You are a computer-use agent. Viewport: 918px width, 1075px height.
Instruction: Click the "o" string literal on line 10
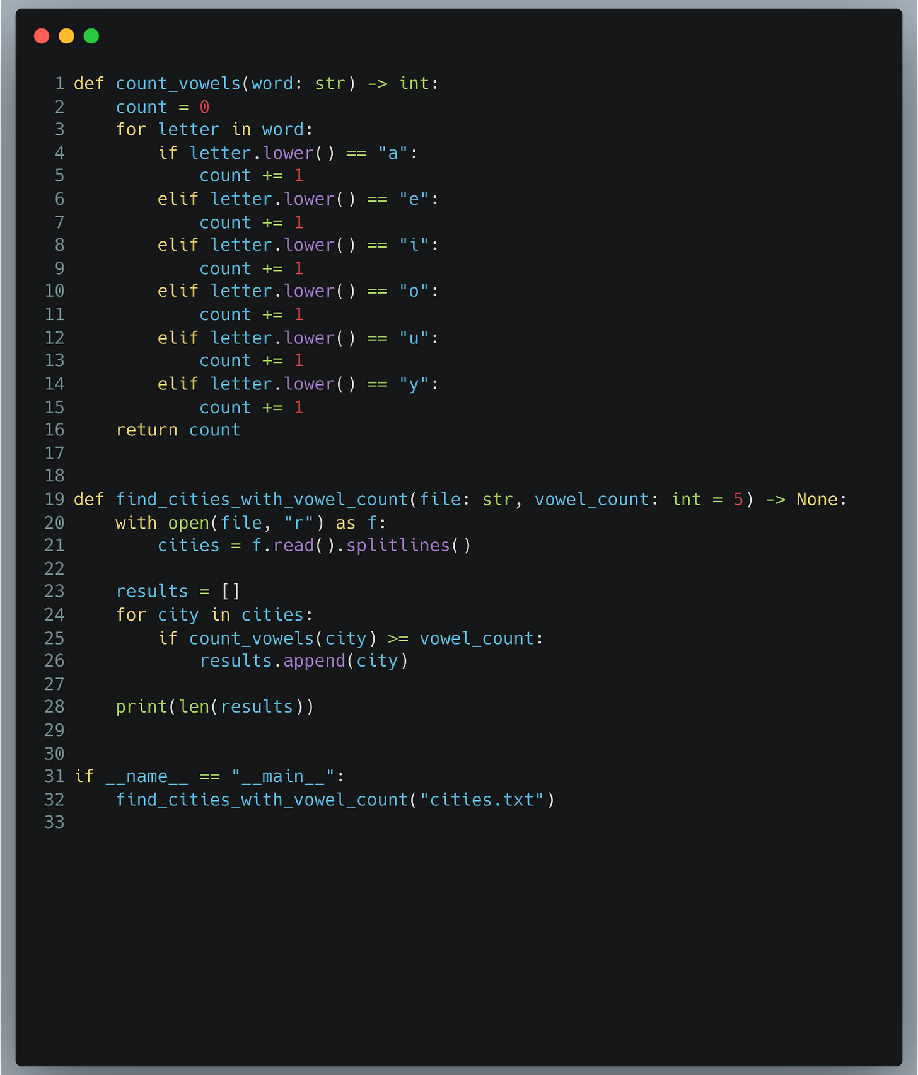[414, 290]
